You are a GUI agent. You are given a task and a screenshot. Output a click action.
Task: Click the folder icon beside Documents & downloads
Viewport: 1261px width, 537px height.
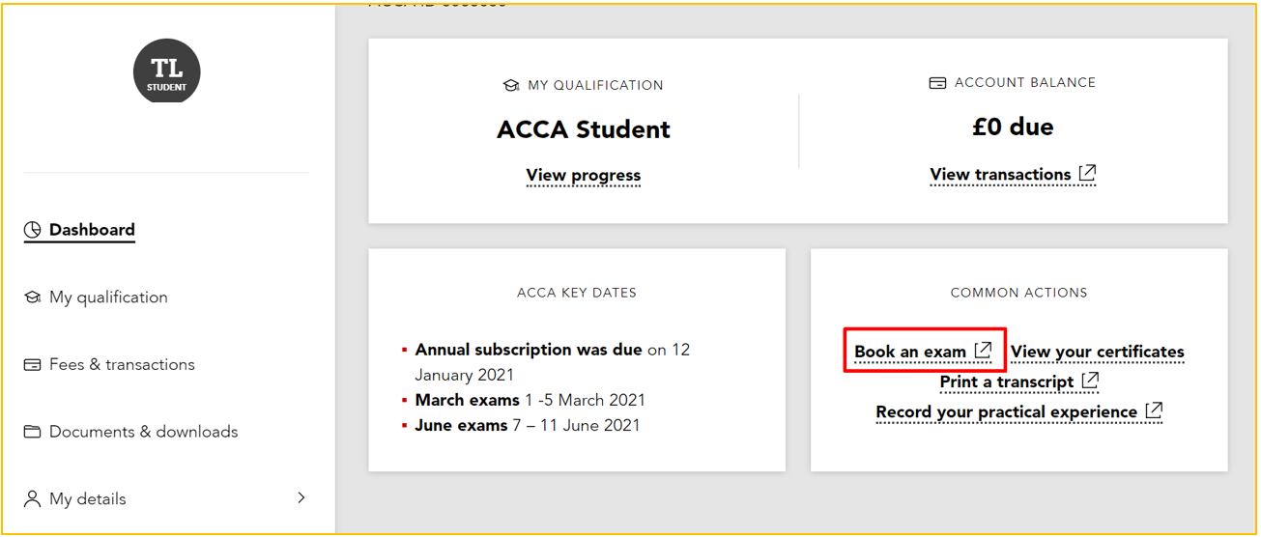point(33,432)
